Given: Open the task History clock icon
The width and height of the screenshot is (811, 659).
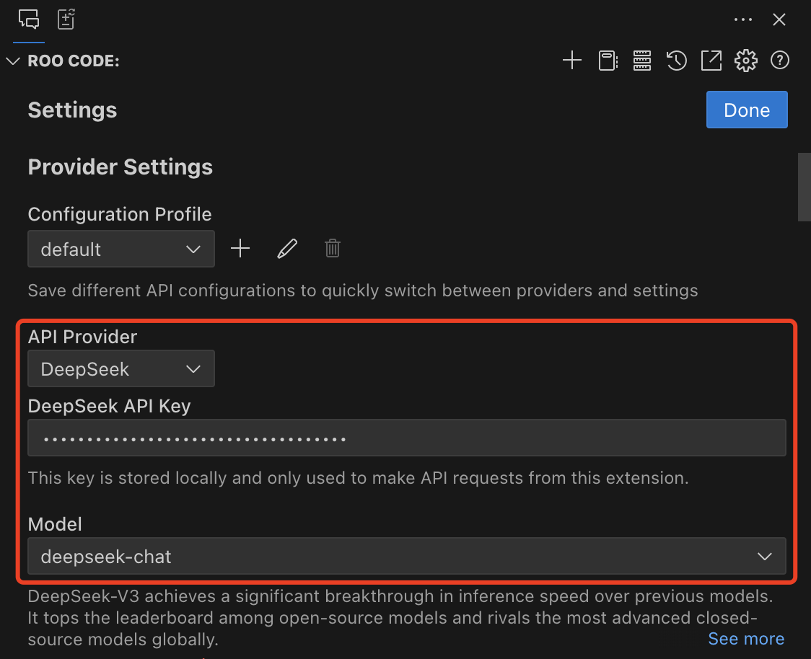Looking at the screenshot, I should 676,61.
